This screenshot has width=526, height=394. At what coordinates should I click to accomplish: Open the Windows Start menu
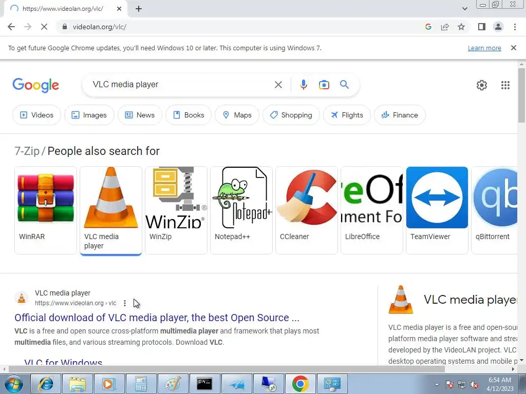(14, 384)
